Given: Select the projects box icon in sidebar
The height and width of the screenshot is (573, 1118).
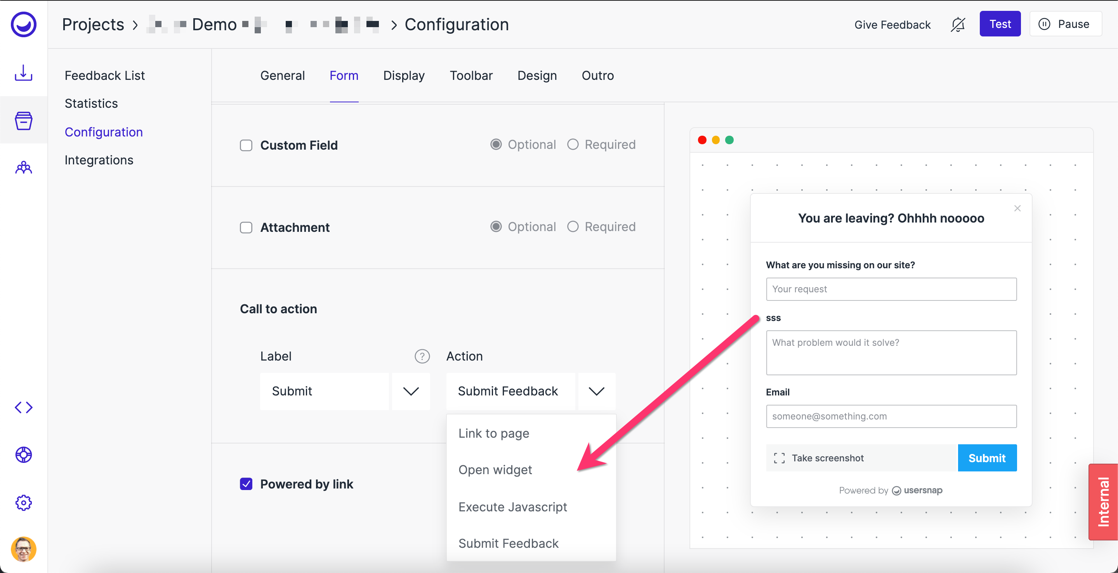Looking at the screenshot, I should [x=23, y=121].
